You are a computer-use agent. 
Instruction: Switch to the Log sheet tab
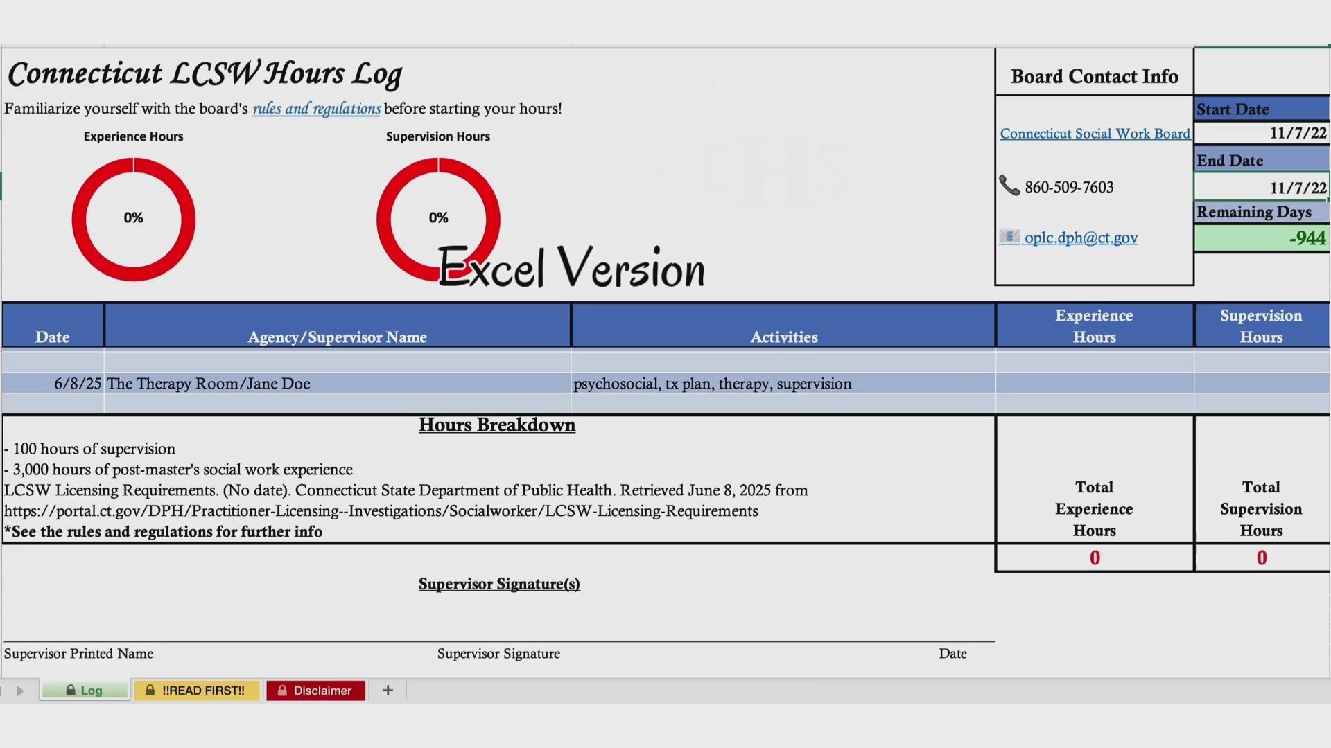pyautogui.click(x=85, y=691)
